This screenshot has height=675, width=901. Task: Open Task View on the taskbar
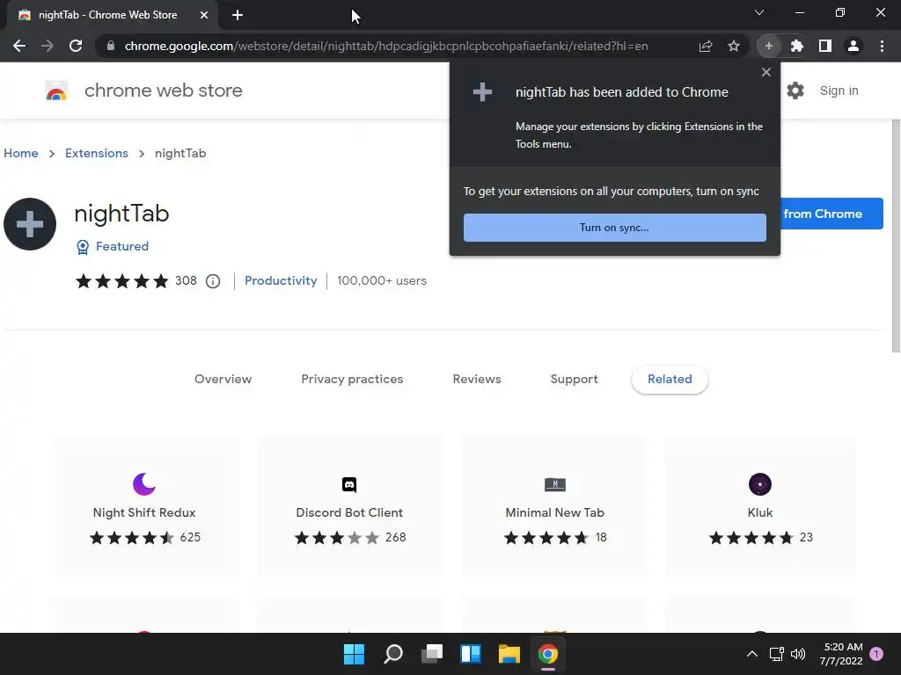pyautogui.click(x=432, y=654)
